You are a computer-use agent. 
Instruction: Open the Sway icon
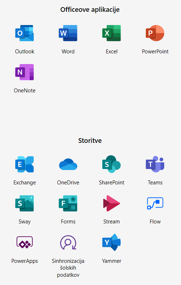click(25, 203)
